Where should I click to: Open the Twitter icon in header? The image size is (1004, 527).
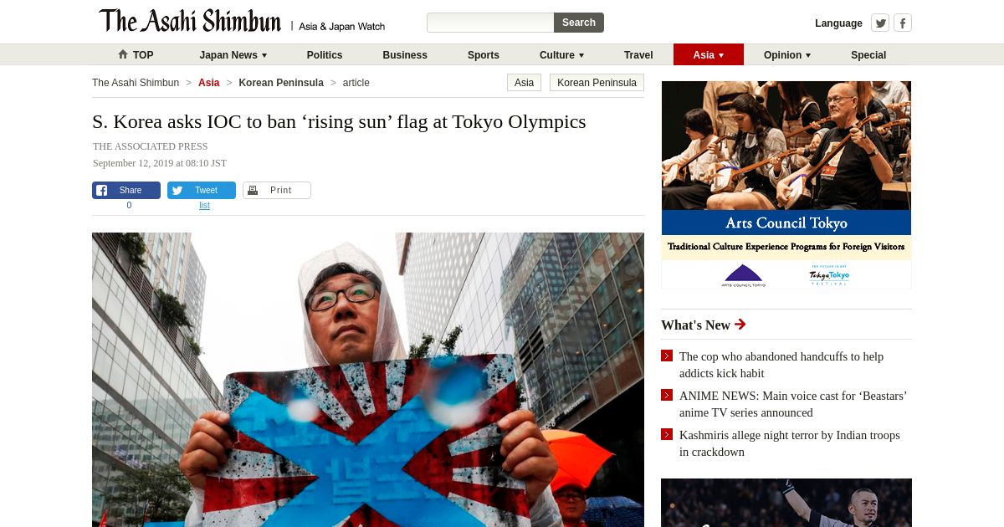[880, 23]
